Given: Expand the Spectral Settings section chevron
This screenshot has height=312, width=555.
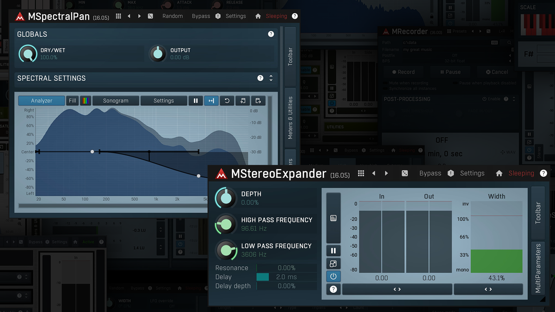Looking at the screenshot, I should tap(272, 78).
